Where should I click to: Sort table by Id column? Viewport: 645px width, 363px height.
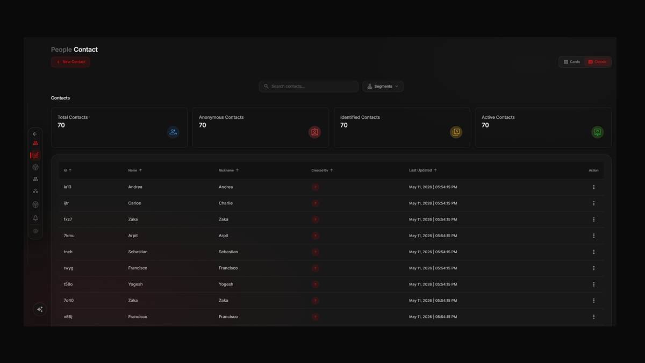(x=68, y=170)
